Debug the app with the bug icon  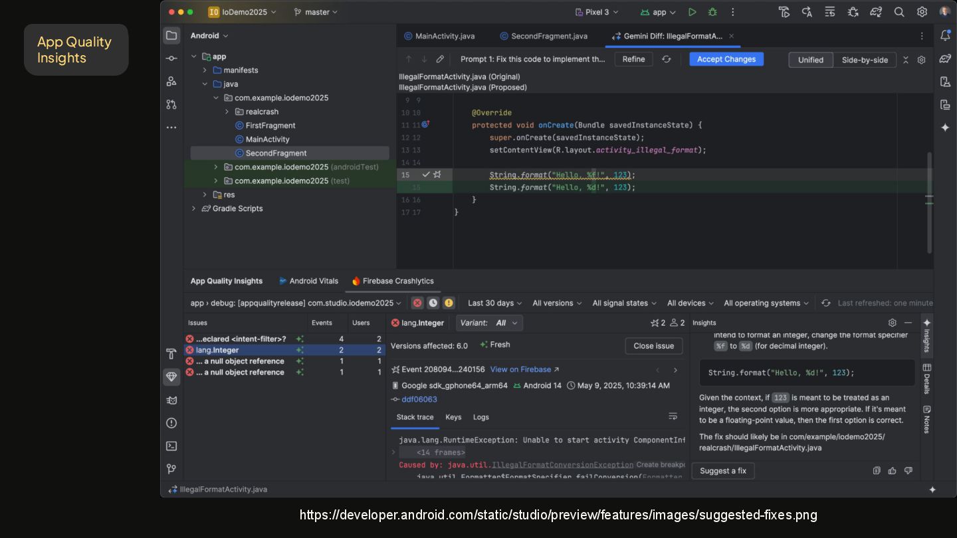click(713, 12)
